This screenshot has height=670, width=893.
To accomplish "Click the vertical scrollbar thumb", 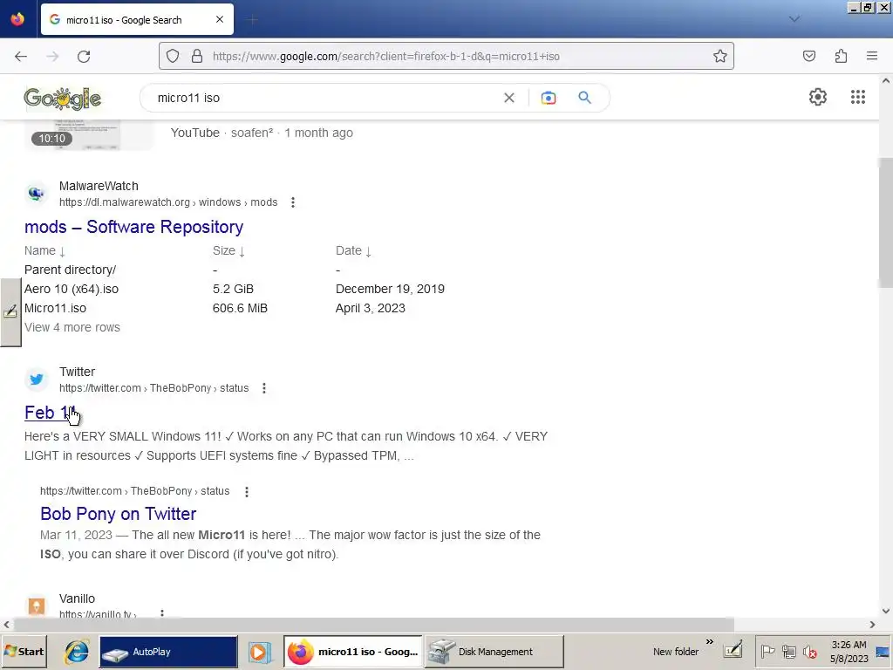I will (885, 222).
